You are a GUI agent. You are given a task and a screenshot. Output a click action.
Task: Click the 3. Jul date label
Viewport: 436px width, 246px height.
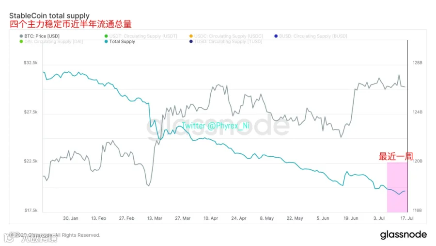point(379,218)
